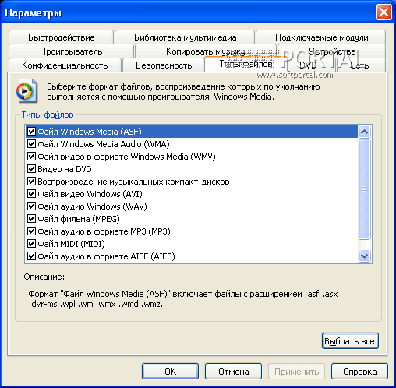Toggle Файл аудио в формате MP3 checkbox
This screenshot has height=388, width=396.
click(31, 231)
